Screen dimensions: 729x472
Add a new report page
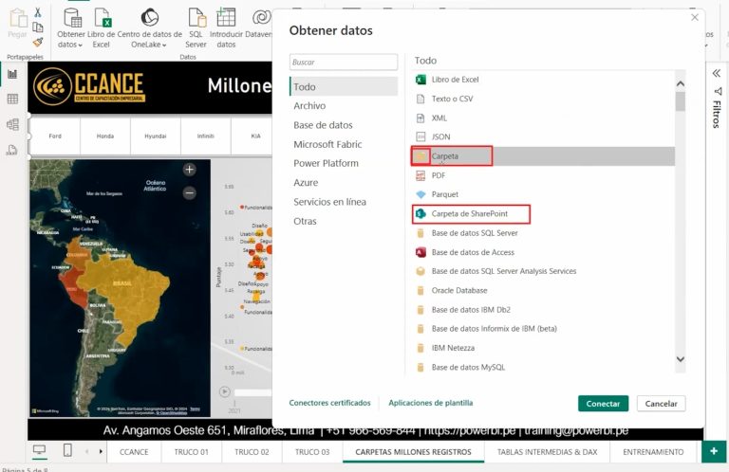tap(713, 451)
